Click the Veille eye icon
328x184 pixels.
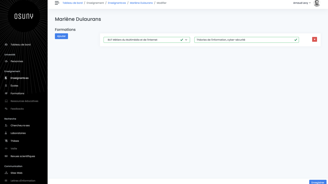pos(6,148)
